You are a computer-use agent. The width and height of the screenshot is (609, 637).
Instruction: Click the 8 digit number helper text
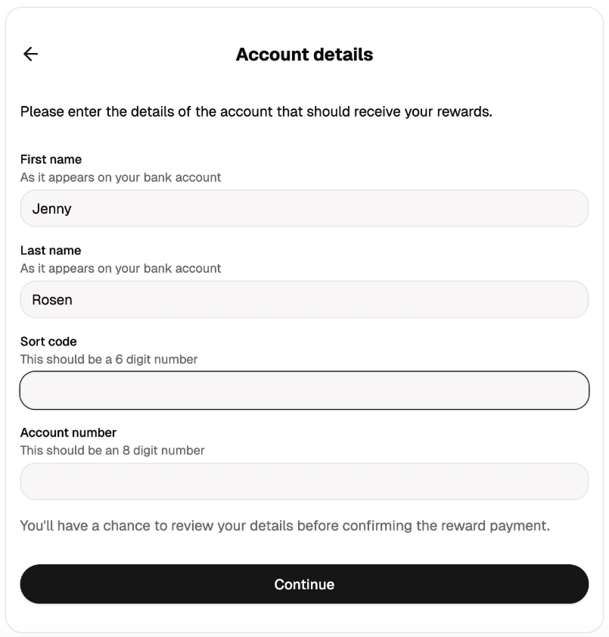[x=111, y=450]
